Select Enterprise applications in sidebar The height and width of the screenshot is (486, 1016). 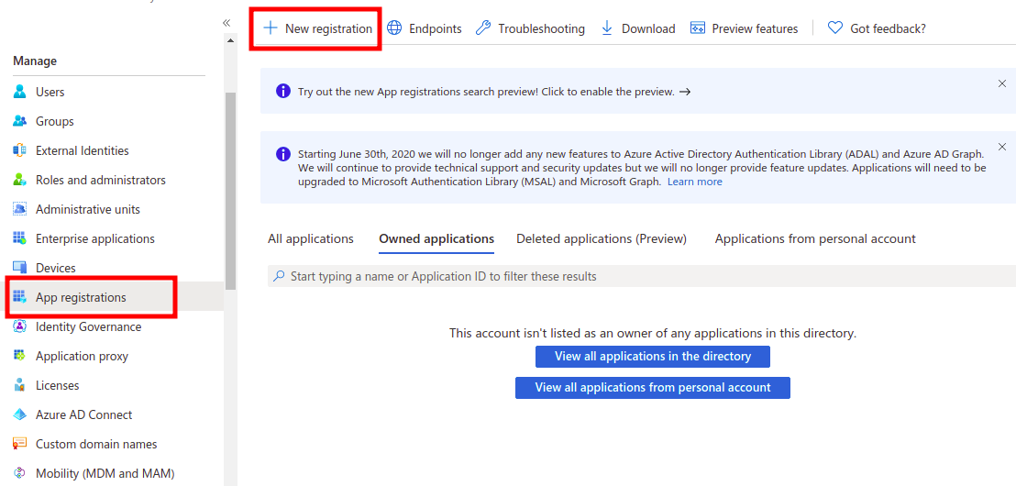point(94,238)
